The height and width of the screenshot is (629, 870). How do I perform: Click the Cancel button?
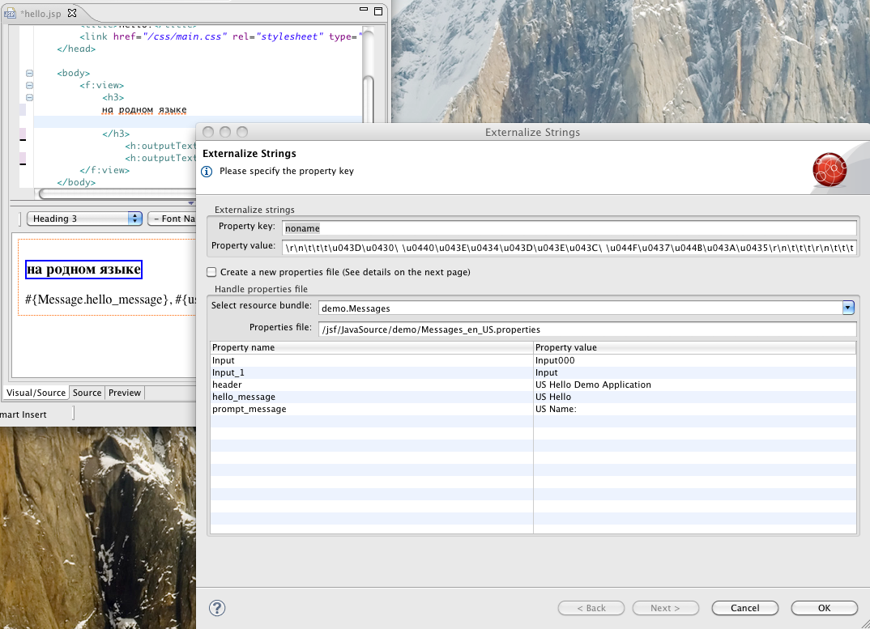[744, 608]
